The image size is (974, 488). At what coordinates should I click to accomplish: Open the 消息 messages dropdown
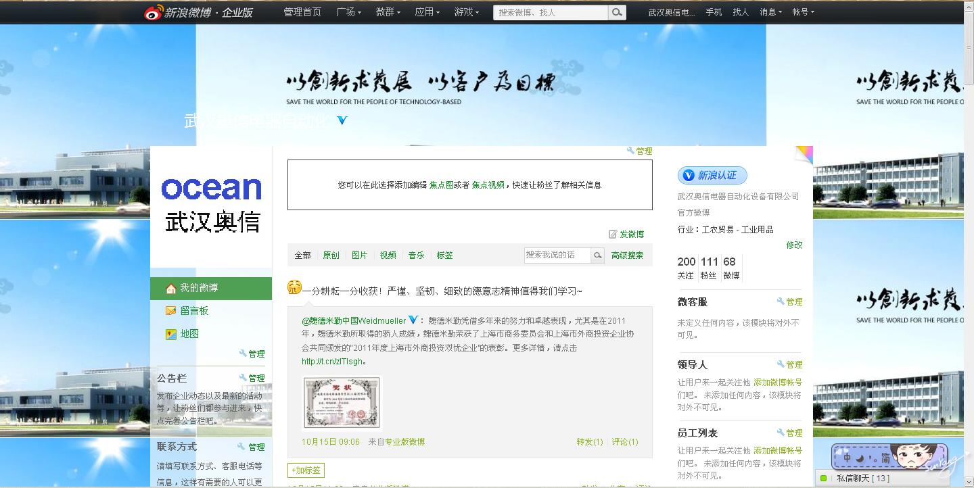point(770,12)
